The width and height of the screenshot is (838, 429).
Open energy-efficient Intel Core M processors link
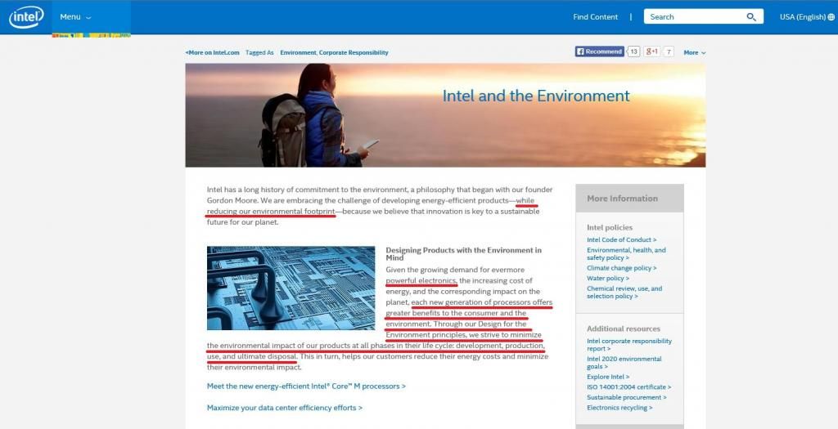[x=306, y=387]
